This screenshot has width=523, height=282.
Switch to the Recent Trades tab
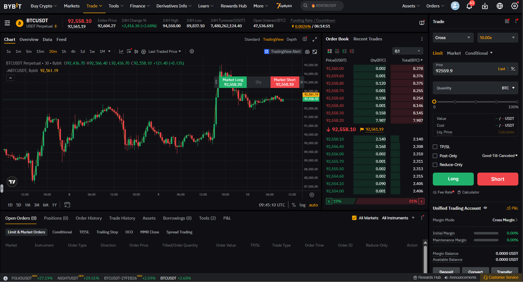pos(368,39)
